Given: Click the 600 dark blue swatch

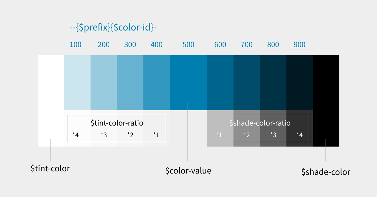Looking at the screenshot, I should (220, 83).
